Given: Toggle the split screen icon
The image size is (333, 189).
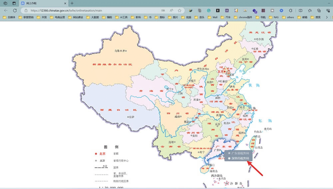Looking at the screenshot, I should pyautogui.click(x=300, y=10).
